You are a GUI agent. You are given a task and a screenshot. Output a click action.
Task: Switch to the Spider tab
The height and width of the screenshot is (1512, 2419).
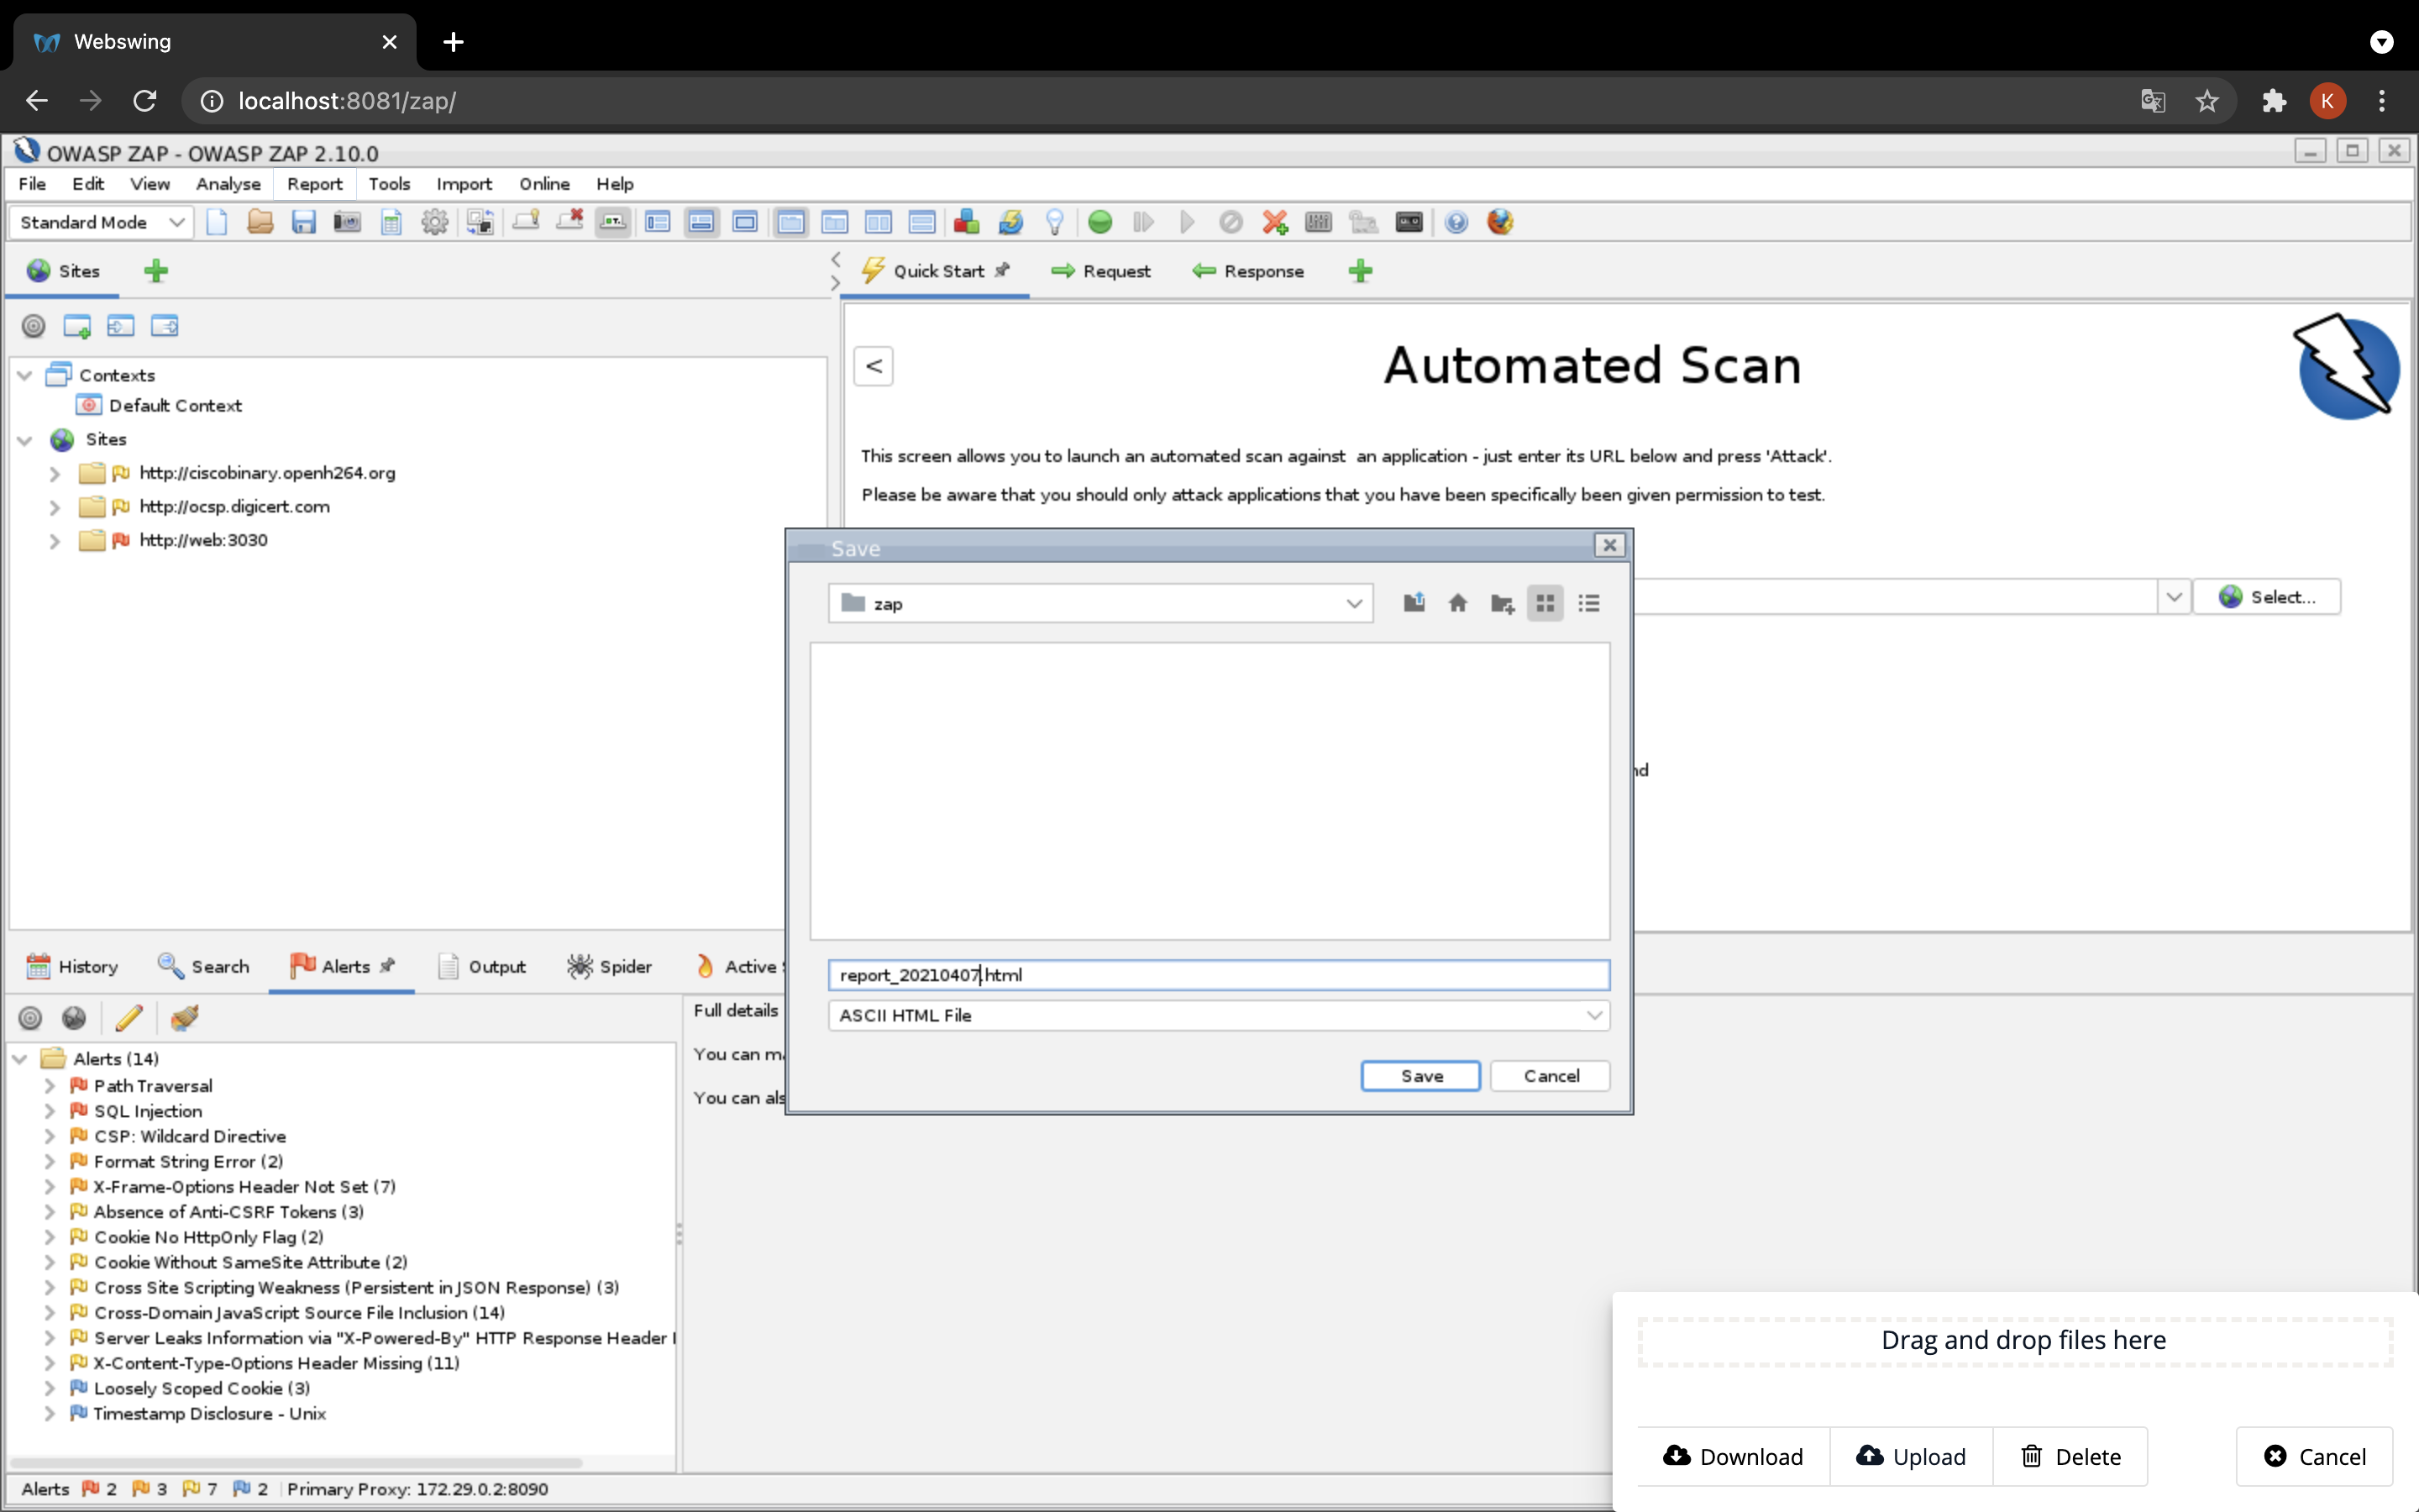(609, 966)
